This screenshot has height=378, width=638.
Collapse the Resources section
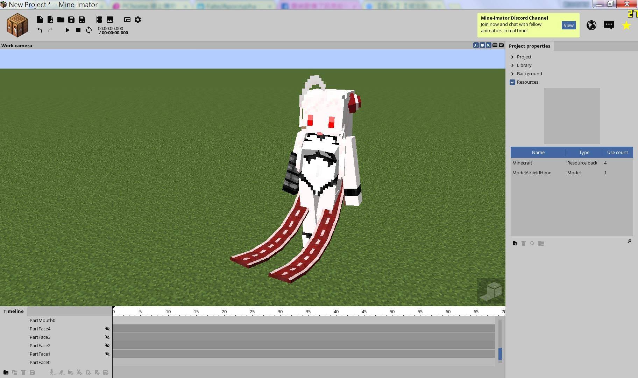pyautogui.click(x=512, y=82)
